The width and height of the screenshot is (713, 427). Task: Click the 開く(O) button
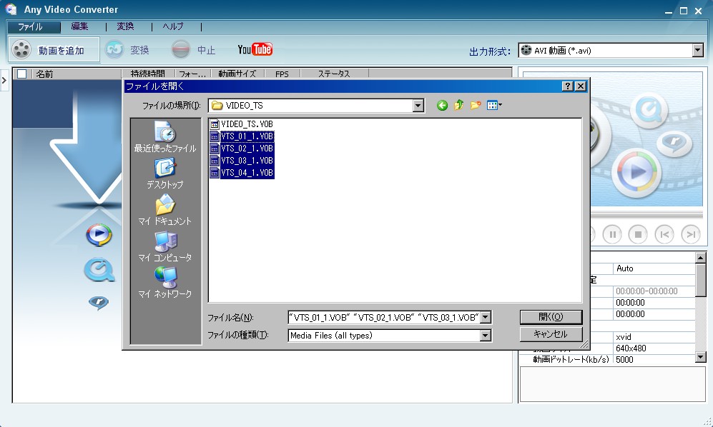[551, 317]
